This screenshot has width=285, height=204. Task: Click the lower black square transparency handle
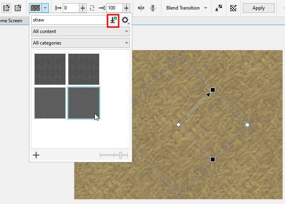pos(213,159)
